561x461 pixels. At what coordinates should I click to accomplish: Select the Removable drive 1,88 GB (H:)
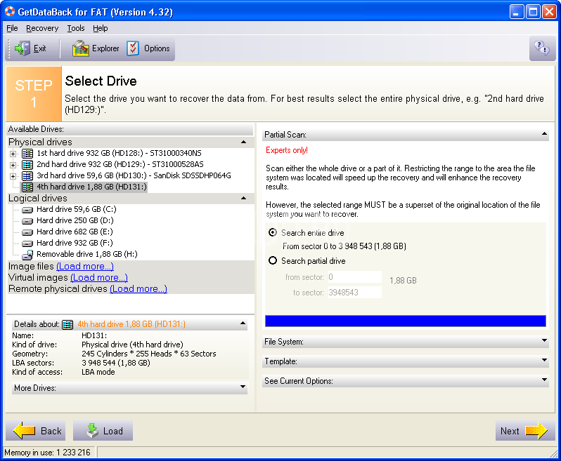point(86,254)
